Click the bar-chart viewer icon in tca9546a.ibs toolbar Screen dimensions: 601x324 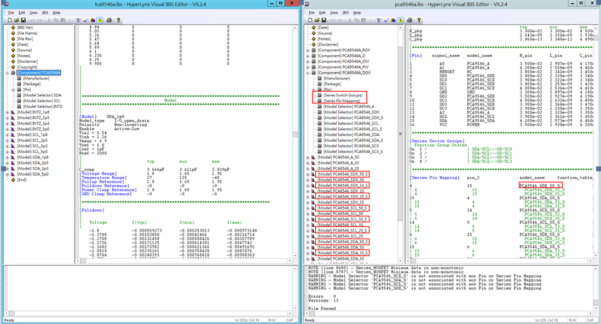(93, 20)
